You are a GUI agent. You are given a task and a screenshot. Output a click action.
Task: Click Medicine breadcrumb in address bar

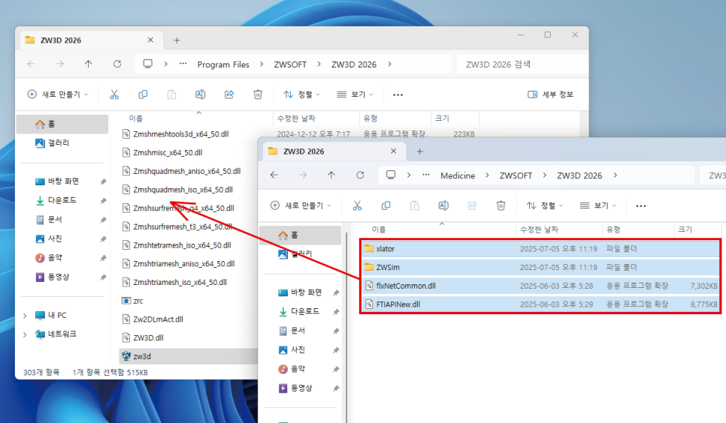click(458, 175)
